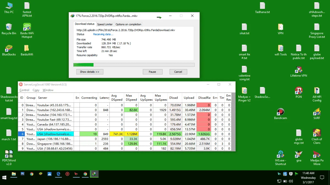Open the Control menu in ServerLog
The height and width of the screenshot is (185, 330).
pyautogui.click(x=24, y=90)
